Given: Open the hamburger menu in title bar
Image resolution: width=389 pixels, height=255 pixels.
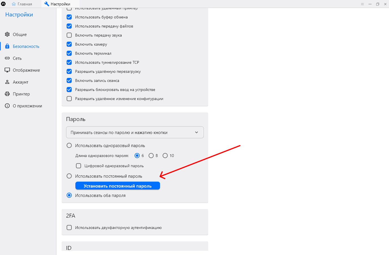Looking at the screenshot, I should [x=362, y=4].
